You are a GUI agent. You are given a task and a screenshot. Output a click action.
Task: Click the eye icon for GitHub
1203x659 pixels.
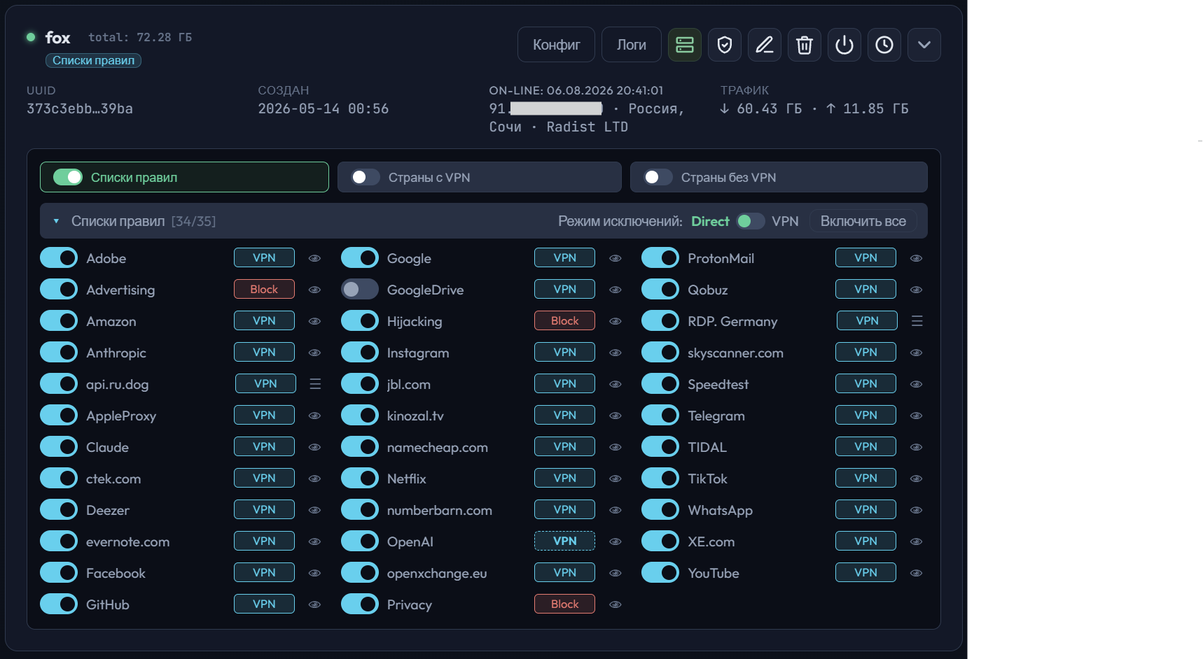(x=315, y=604)
